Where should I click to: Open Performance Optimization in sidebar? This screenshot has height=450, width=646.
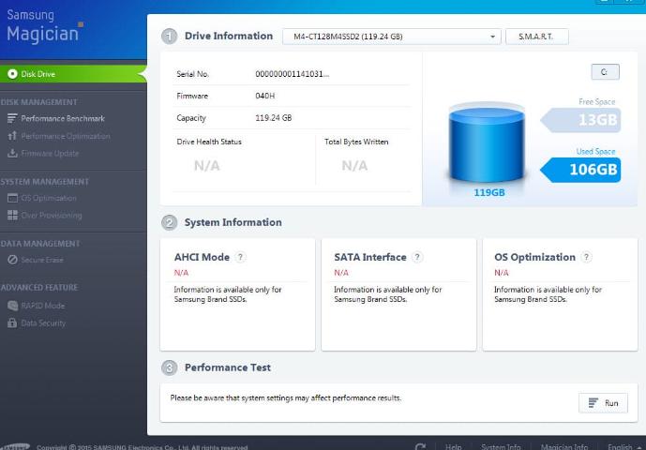click(x=65, y=136)
